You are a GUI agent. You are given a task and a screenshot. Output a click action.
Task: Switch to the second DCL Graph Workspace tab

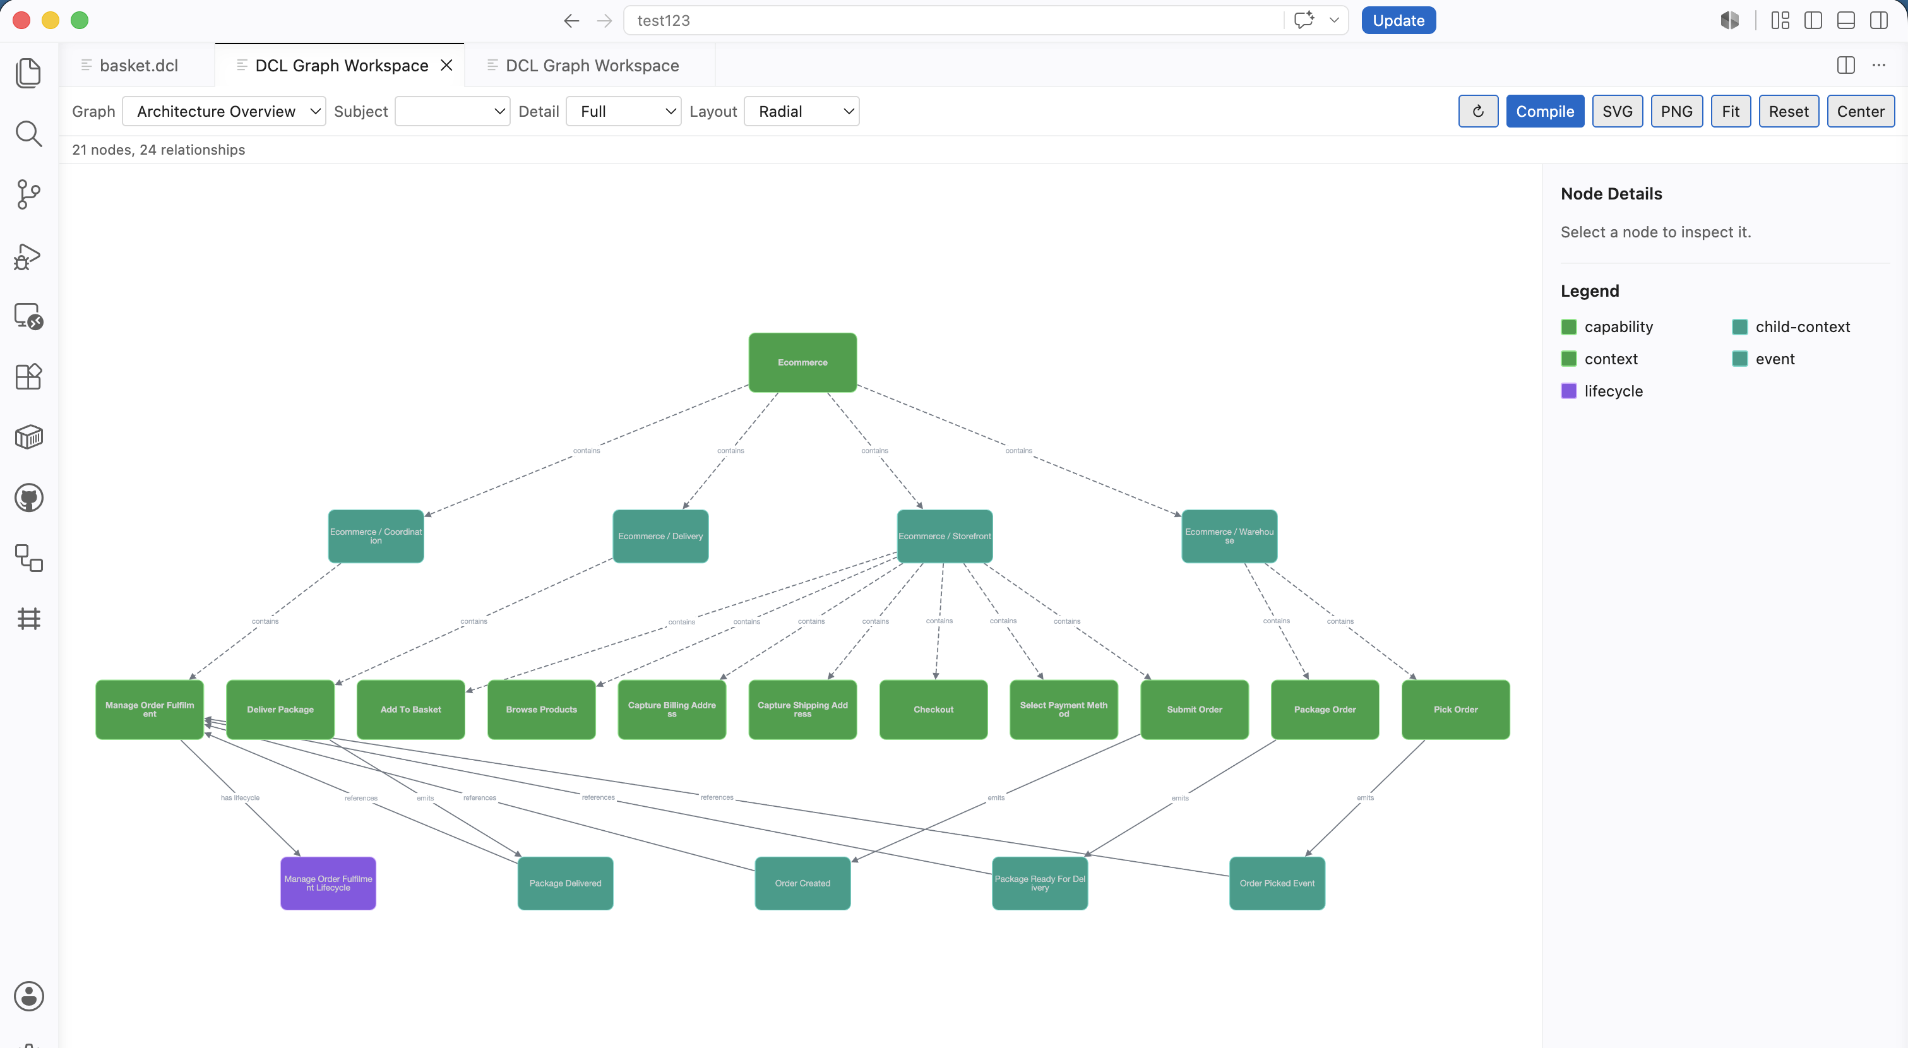pyautogui.click(x=591, y=65)
